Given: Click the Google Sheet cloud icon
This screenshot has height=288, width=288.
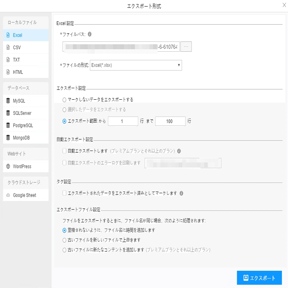Looking at the screenshot, I should click(x=8, y=195).
